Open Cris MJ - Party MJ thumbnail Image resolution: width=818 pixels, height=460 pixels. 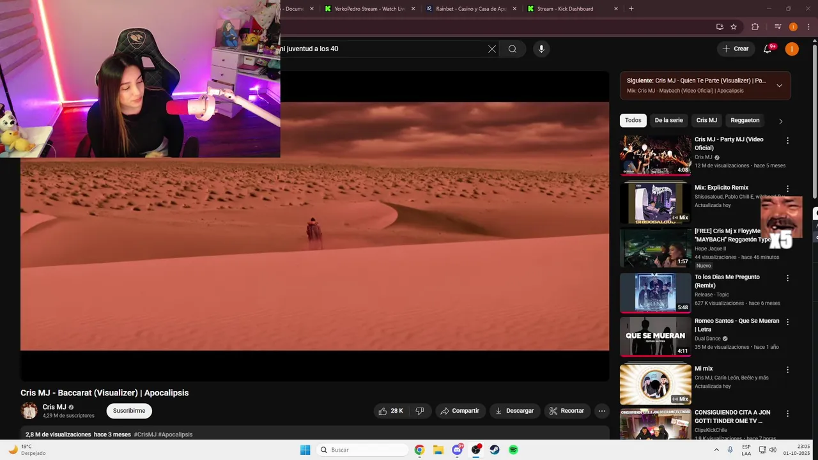tap(656, 155)
